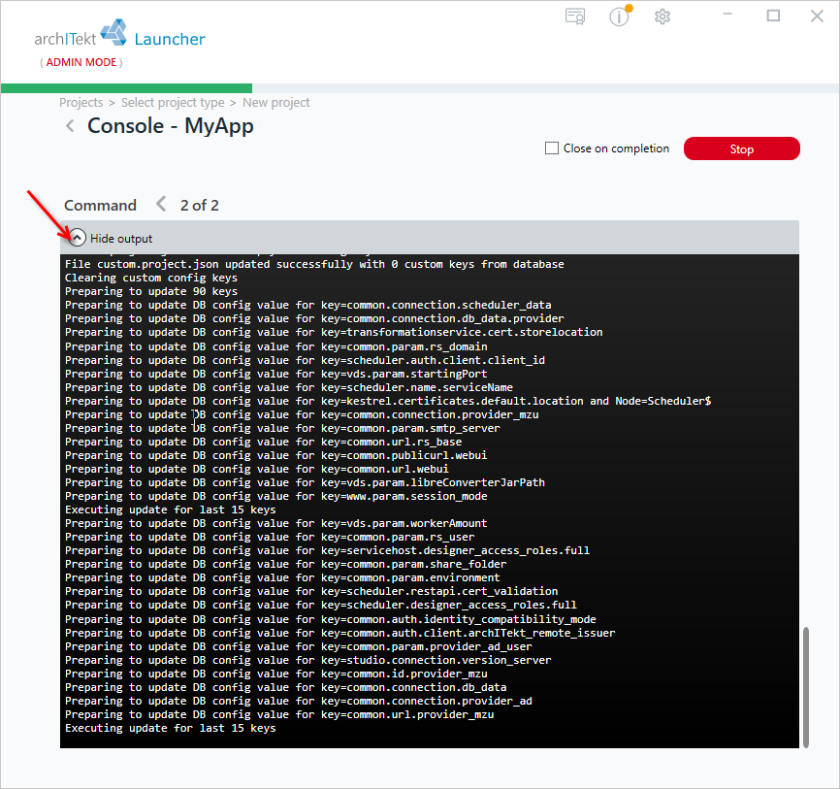Open the info notifications icon
The height and width of the screenshot is (789, 840).
[x=621, y=16]
